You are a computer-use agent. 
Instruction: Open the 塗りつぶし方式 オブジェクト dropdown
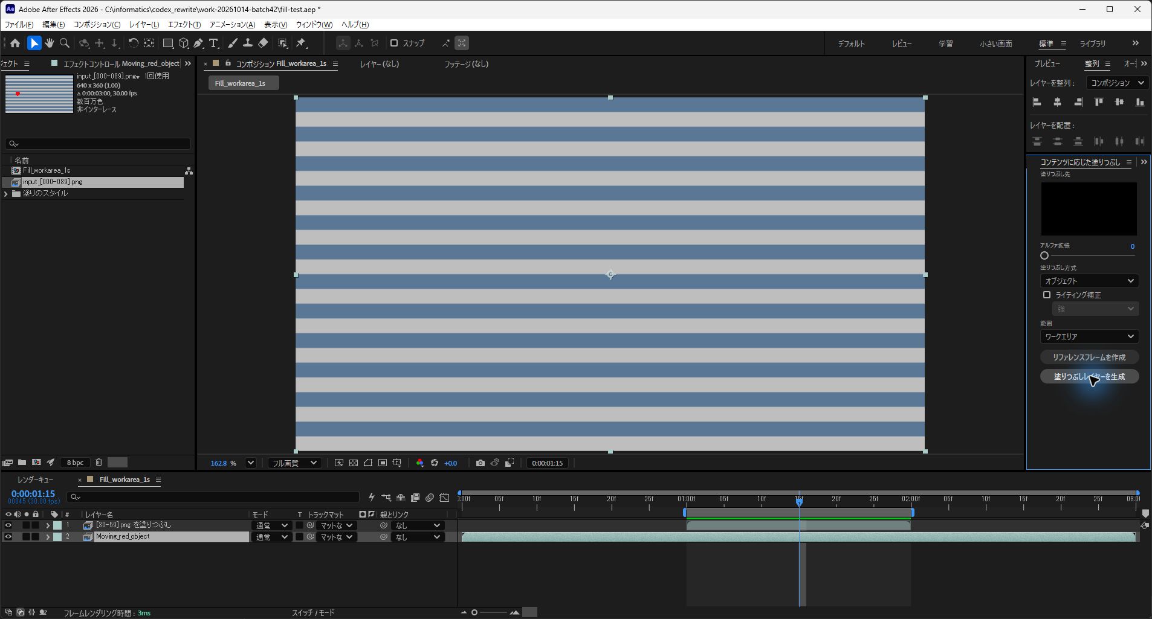1089,281
